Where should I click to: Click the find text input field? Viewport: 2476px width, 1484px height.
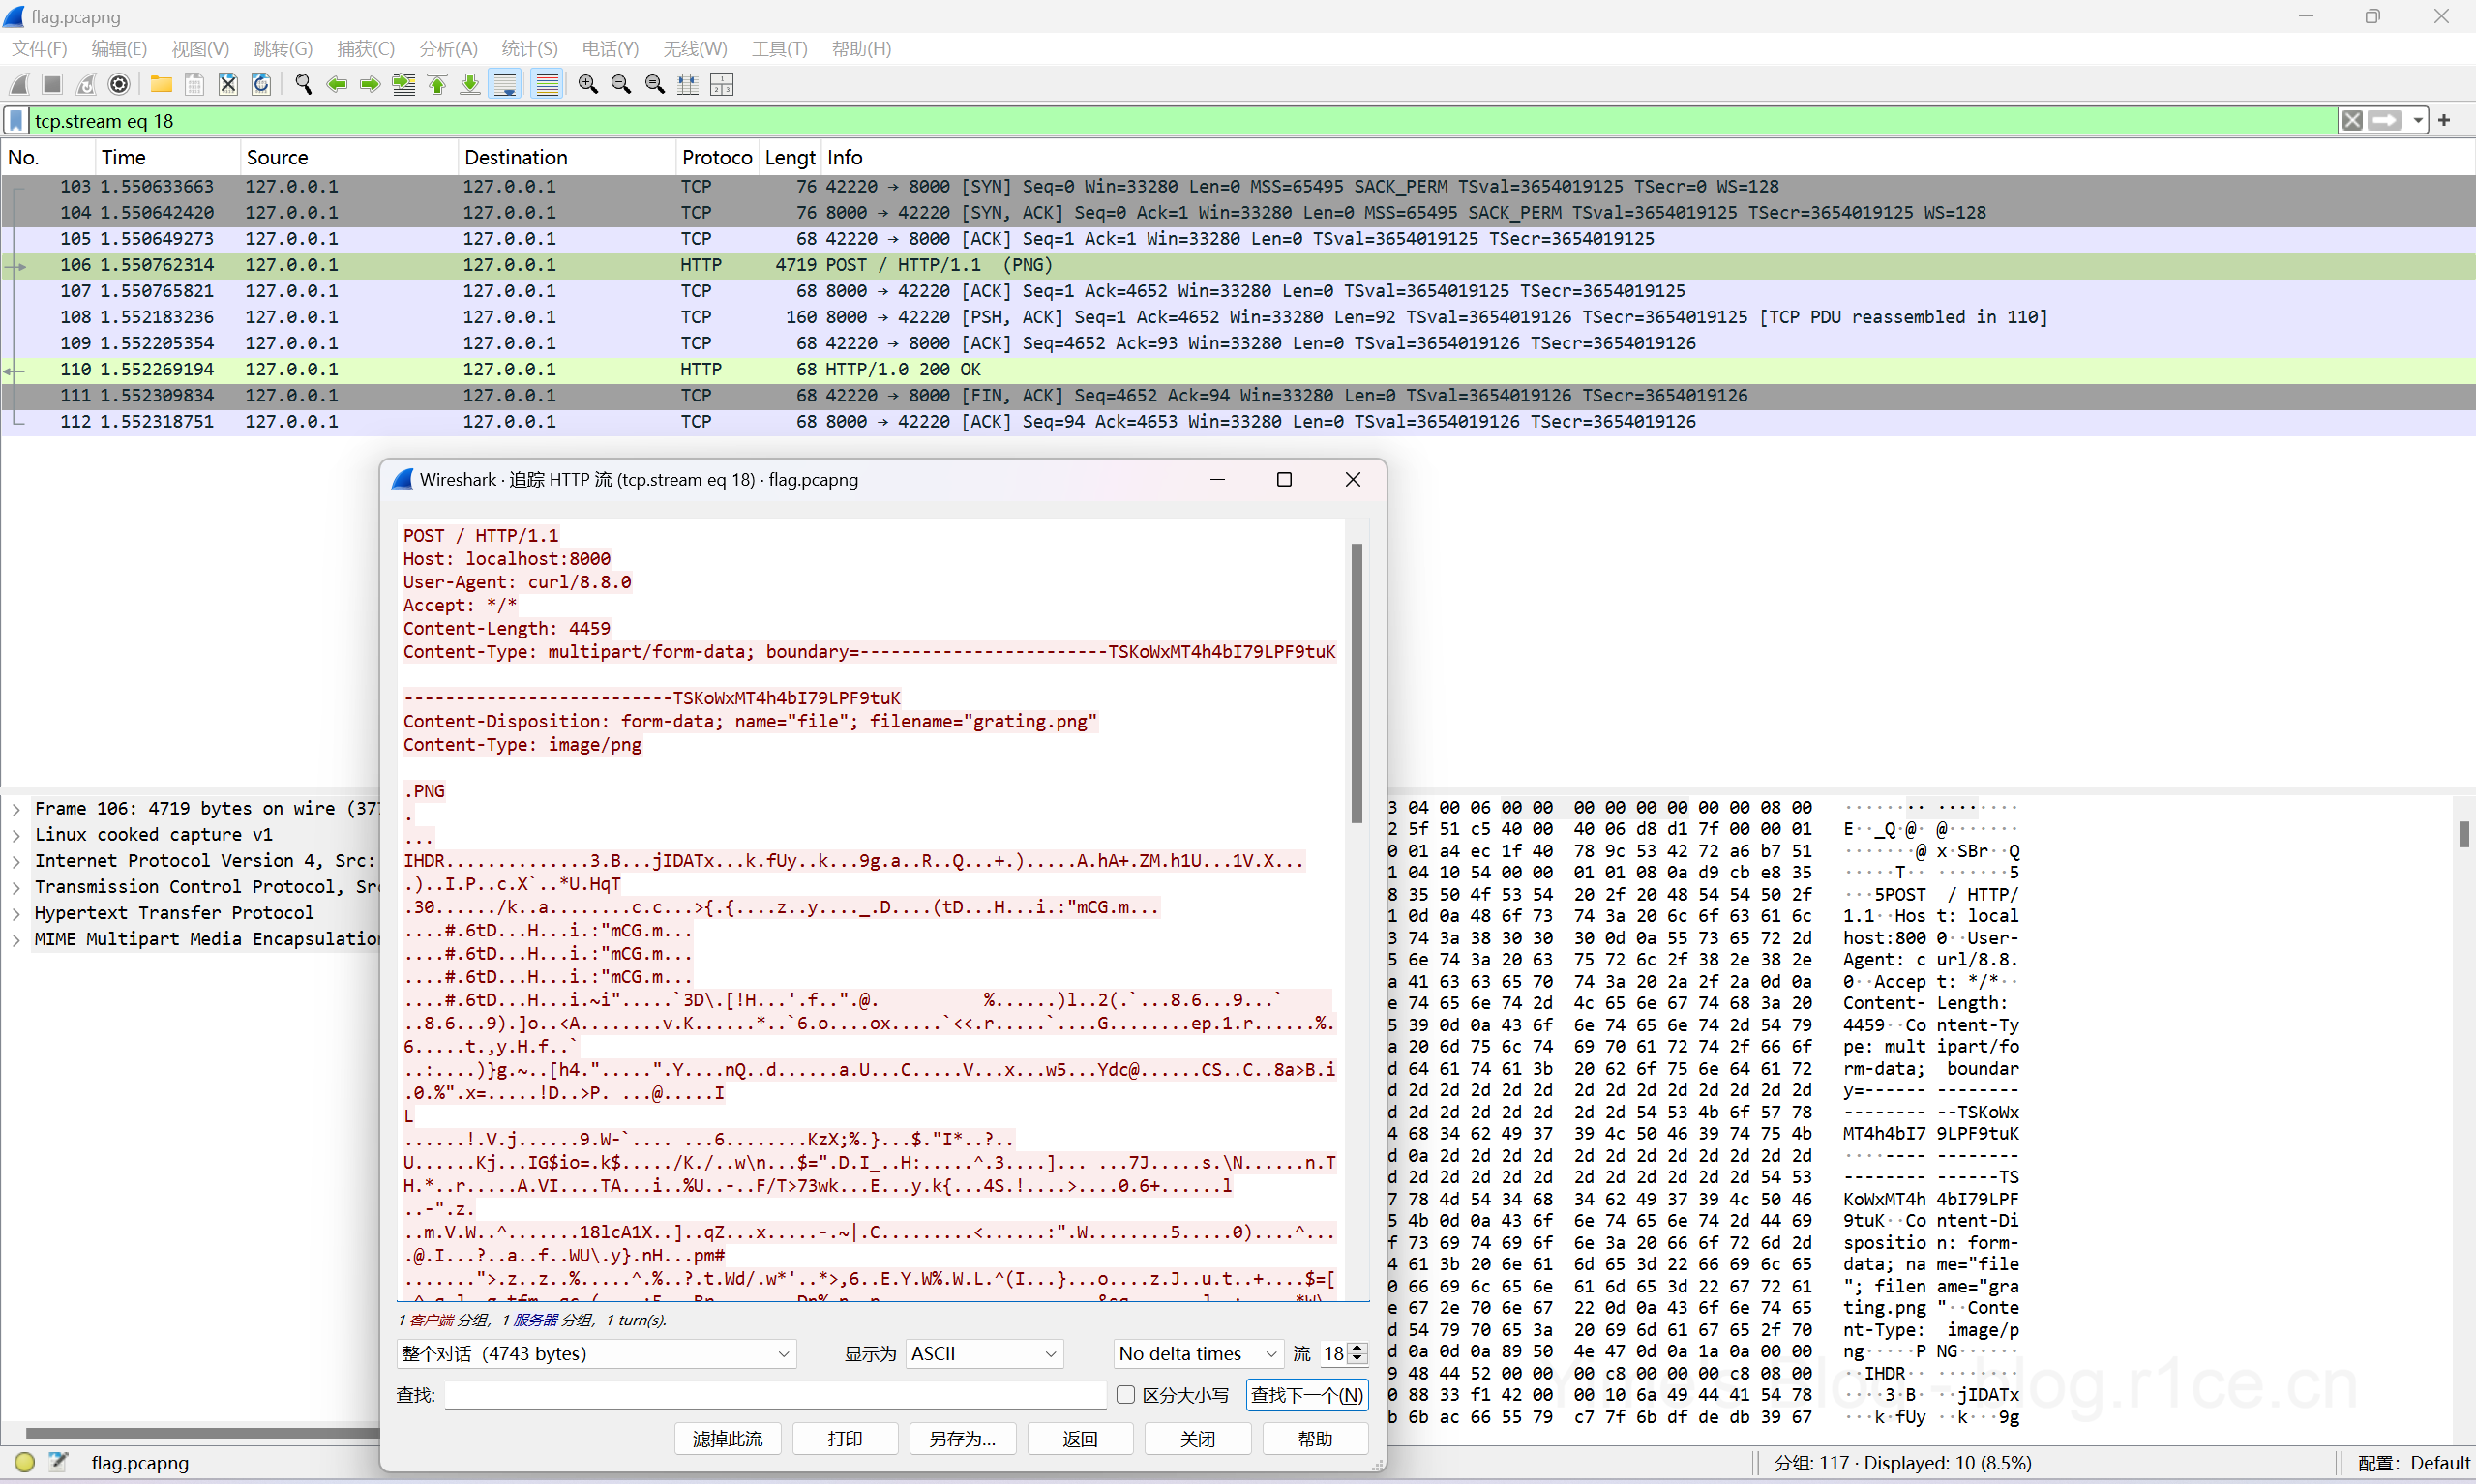point(775,1395)
